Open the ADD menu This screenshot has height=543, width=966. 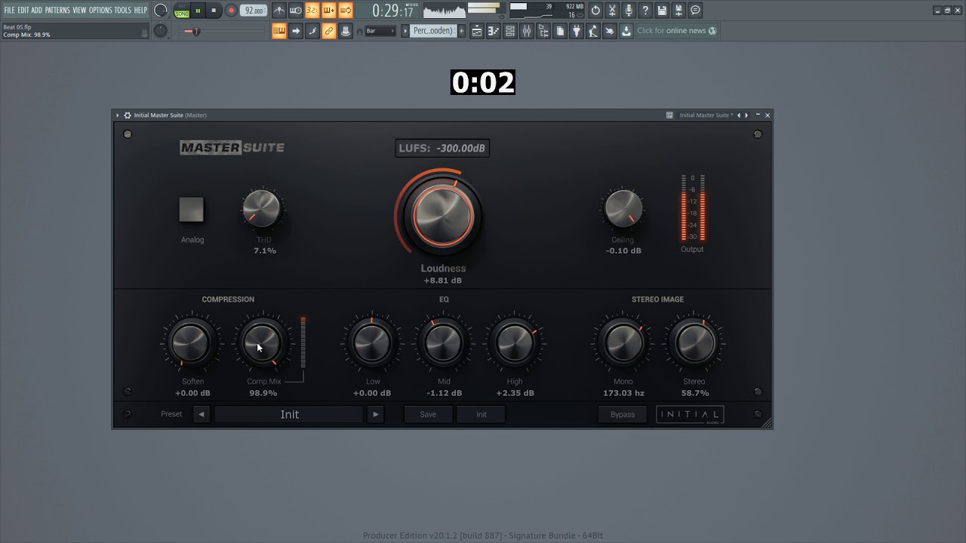pos(37,10)
